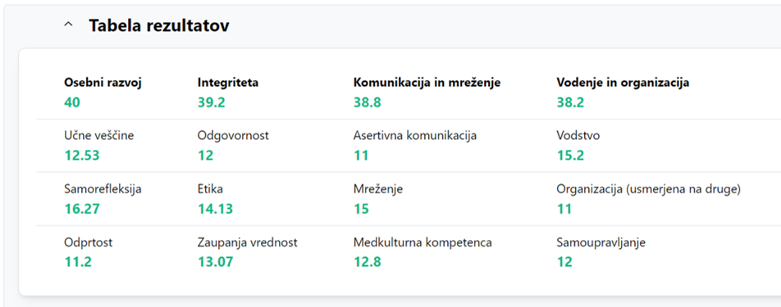Viewport: 781px width, 307px height.
Task: Click the Integriteta score 39.2
Action: [x=212, y=102]
